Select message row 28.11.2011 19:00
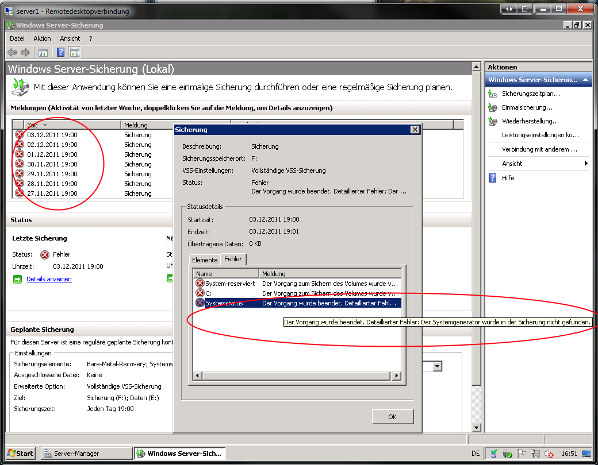The width and height of the screenshot is (598, 465). [93, 184]
